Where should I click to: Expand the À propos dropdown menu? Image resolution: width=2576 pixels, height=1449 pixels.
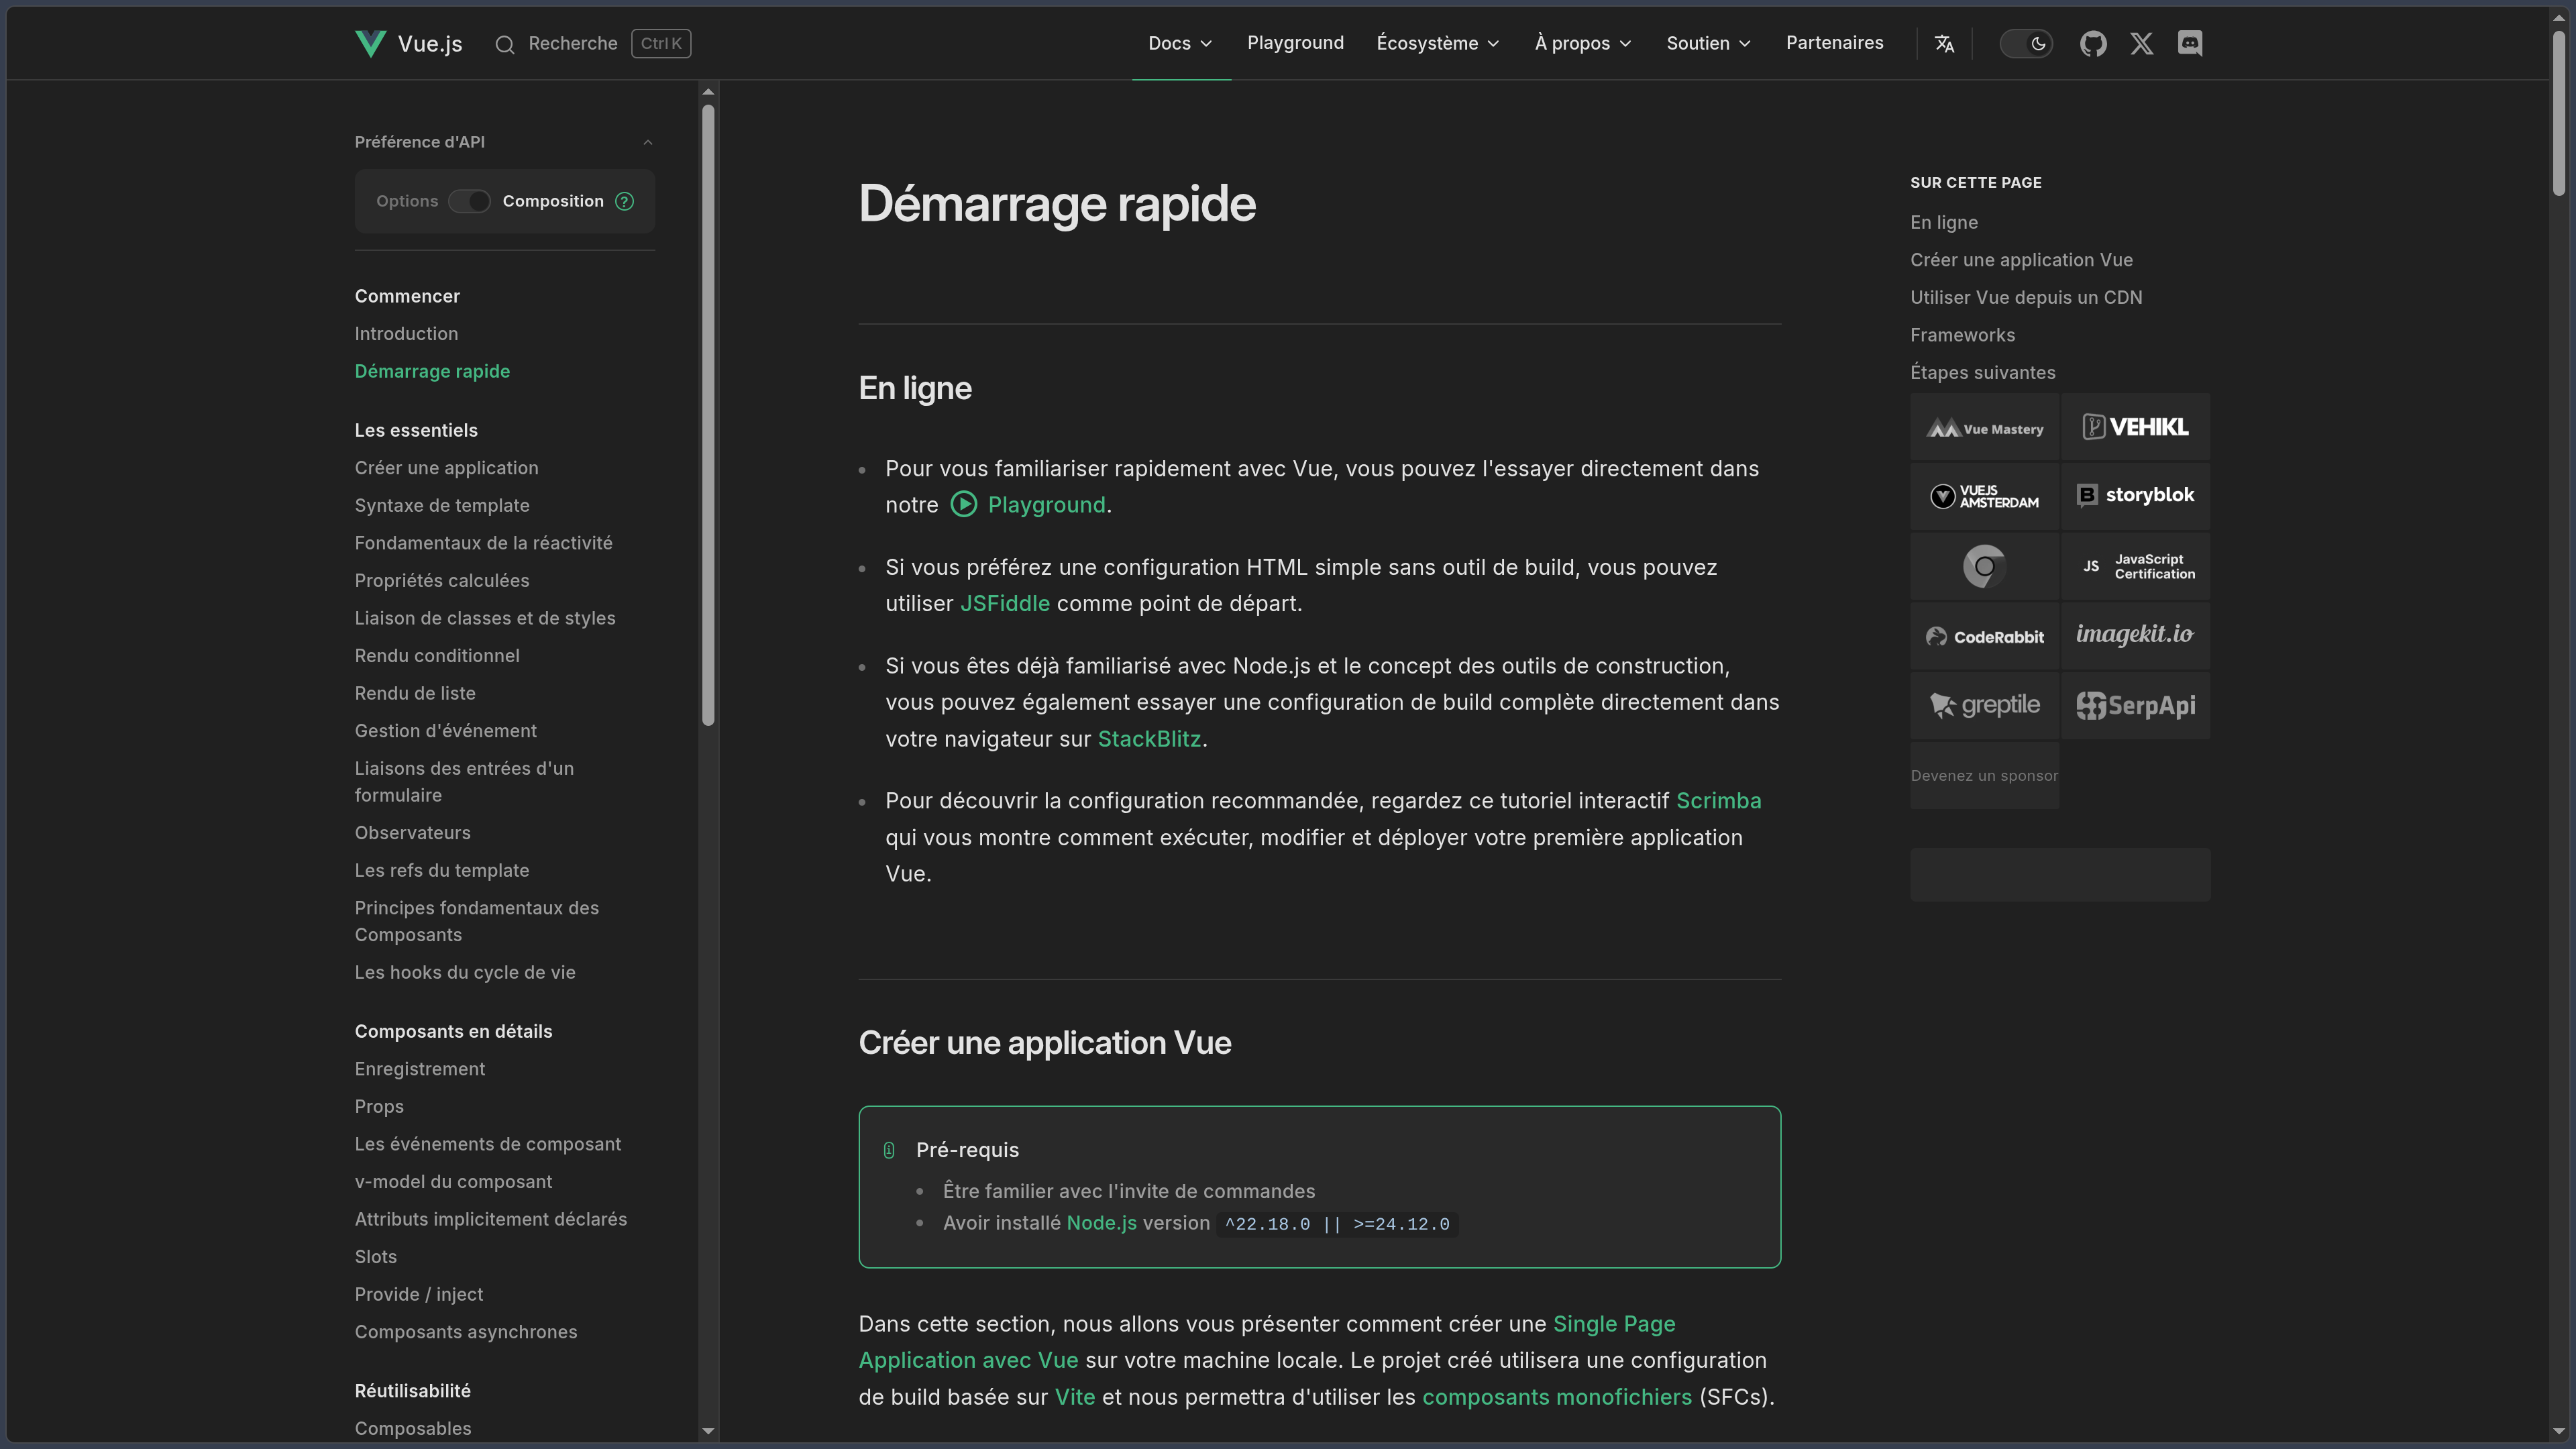pos(1583,43)
